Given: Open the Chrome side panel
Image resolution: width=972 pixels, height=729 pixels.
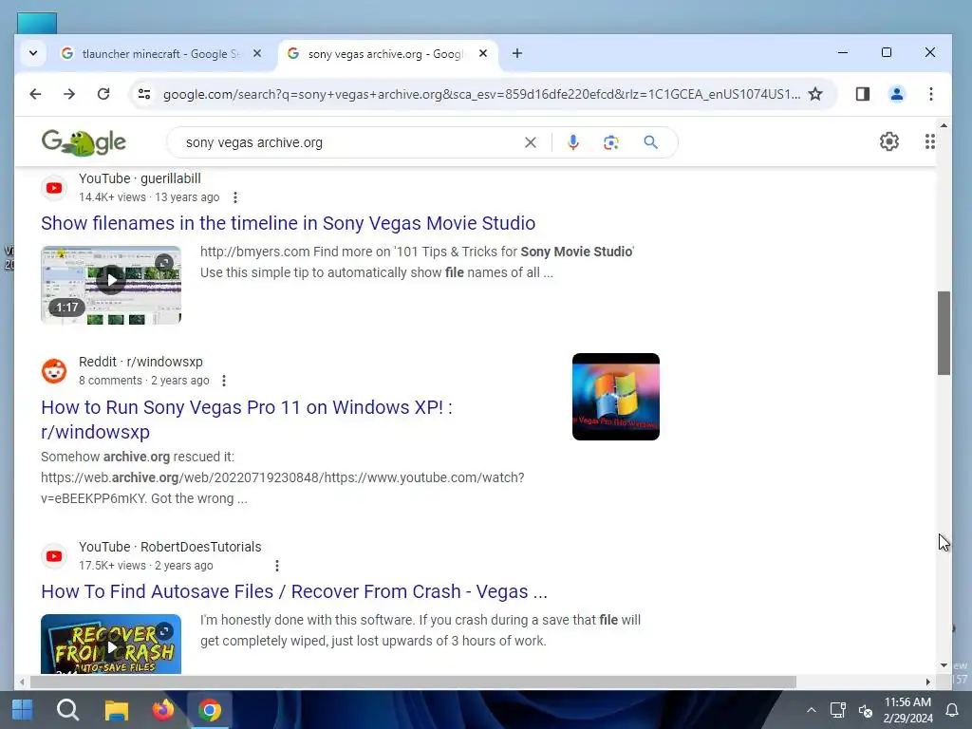Looking at the screenshot, I should tap(863, 94).
